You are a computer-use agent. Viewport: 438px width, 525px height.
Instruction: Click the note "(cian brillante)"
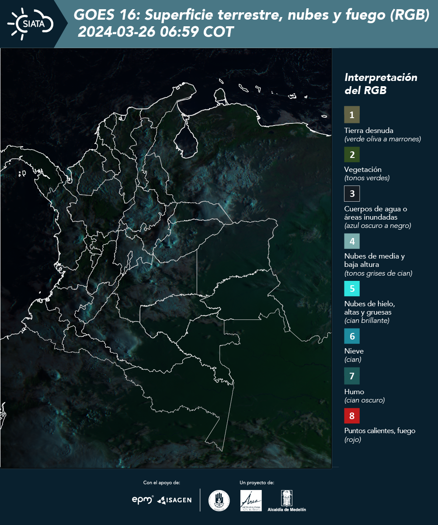(367, 321)
